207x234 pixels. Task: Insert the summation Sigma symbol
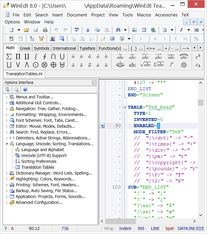[9, 57]
